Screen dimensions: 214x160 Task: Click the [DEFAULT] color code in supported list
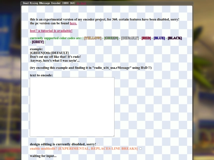pos(130,38)
